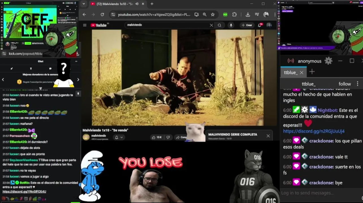Click the follow button for ttblue_
The image size is (363, 203).
[345, 84]
